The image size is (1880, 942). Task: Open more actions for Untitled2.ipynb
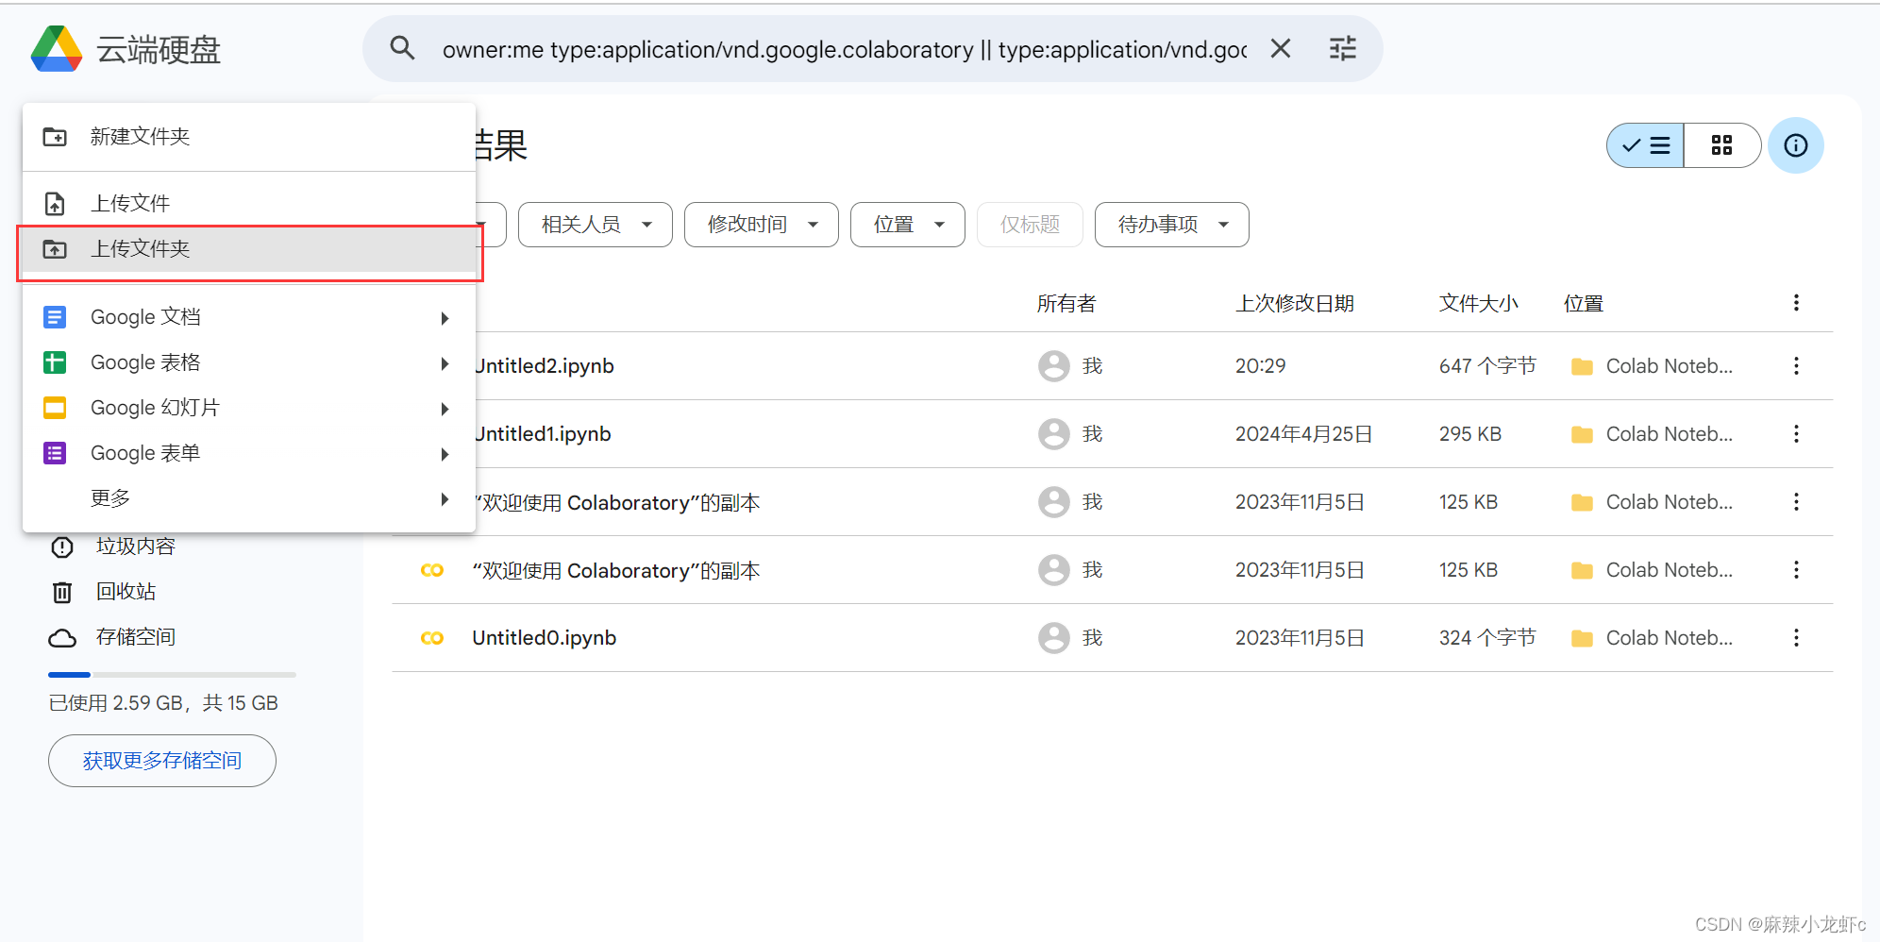coord(1796,366)
